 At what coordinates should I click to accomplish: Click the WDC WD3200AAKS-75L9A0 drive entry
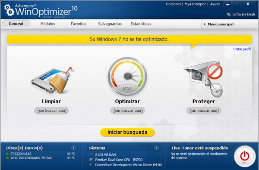click(x=31, y=158)
